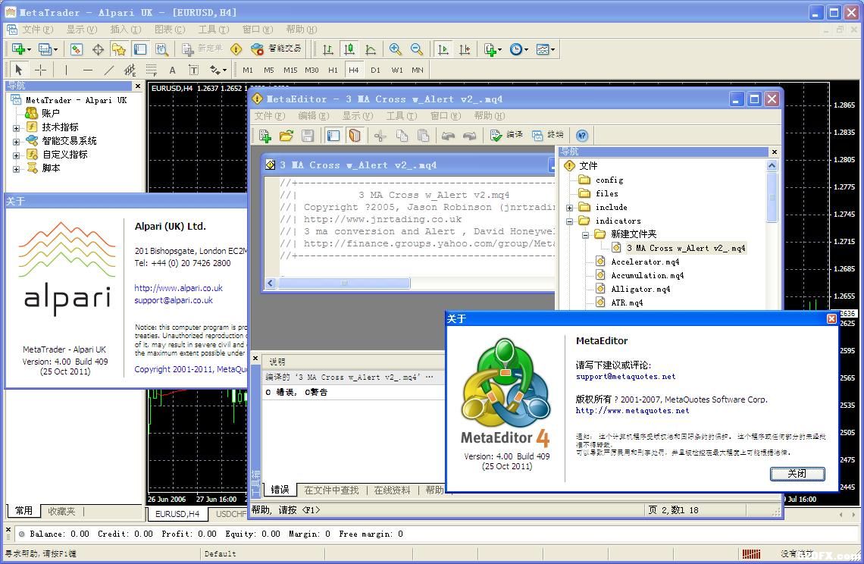This screenshot has width=864, height=564.
Task: Launch MetaEditor from the yellow diamond icon
Action: (236, 49)
